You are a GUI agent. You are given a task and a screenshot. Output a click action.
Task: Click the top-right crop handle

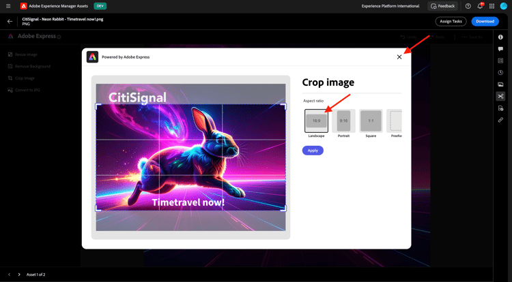pyautogui.click(x=283, y=106)
